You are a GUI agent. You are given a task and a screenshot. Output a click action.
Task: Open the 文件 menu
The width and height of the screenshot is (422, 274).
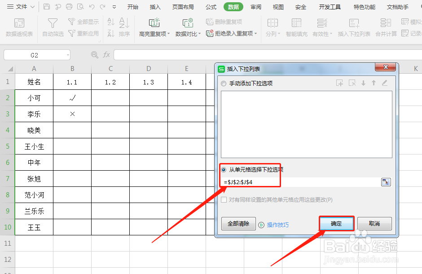(x=21, y=7)
